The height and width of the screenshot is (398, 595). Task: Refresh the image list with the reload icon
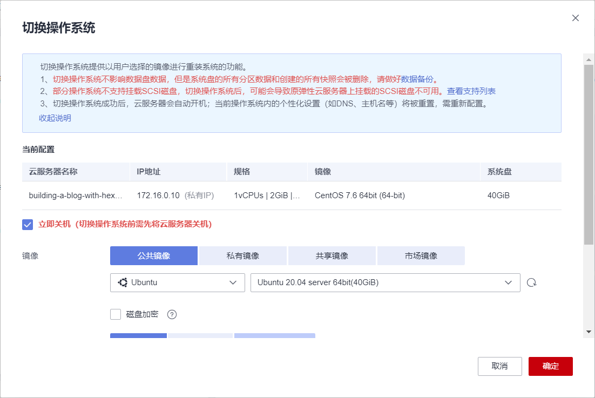(x=531, y=282)
